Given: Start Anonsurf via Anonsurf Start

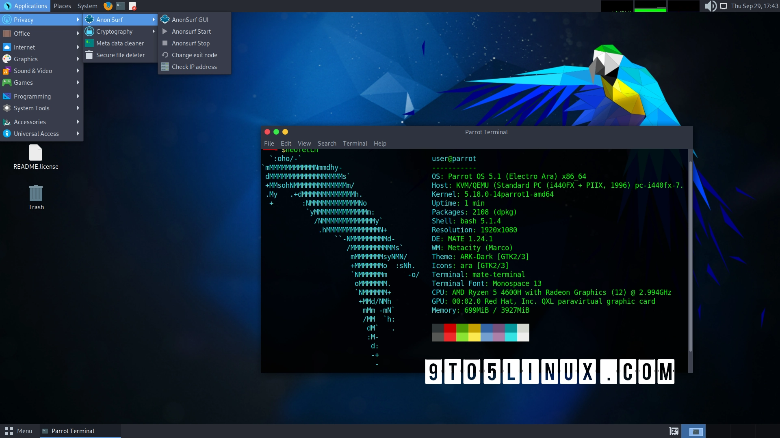Looking at the screenshot, I should pos(191,31).
